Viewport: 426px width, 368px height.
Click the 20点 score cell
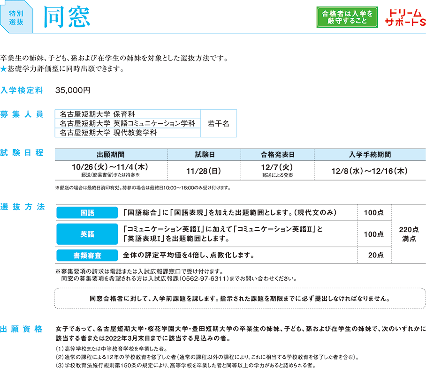tap(376, 255)
